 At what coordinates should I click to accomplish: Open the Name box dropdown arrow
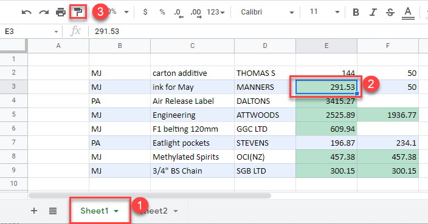pyautogui.click(x=56, y=32)
